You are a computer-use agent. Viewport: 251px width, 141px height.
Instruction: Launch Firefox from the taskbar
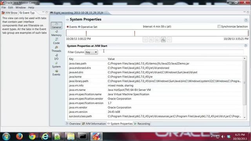19,136
